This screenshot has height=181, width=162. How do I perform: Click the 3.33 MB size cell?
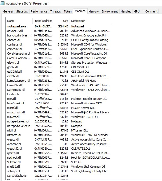coord(63,44)
